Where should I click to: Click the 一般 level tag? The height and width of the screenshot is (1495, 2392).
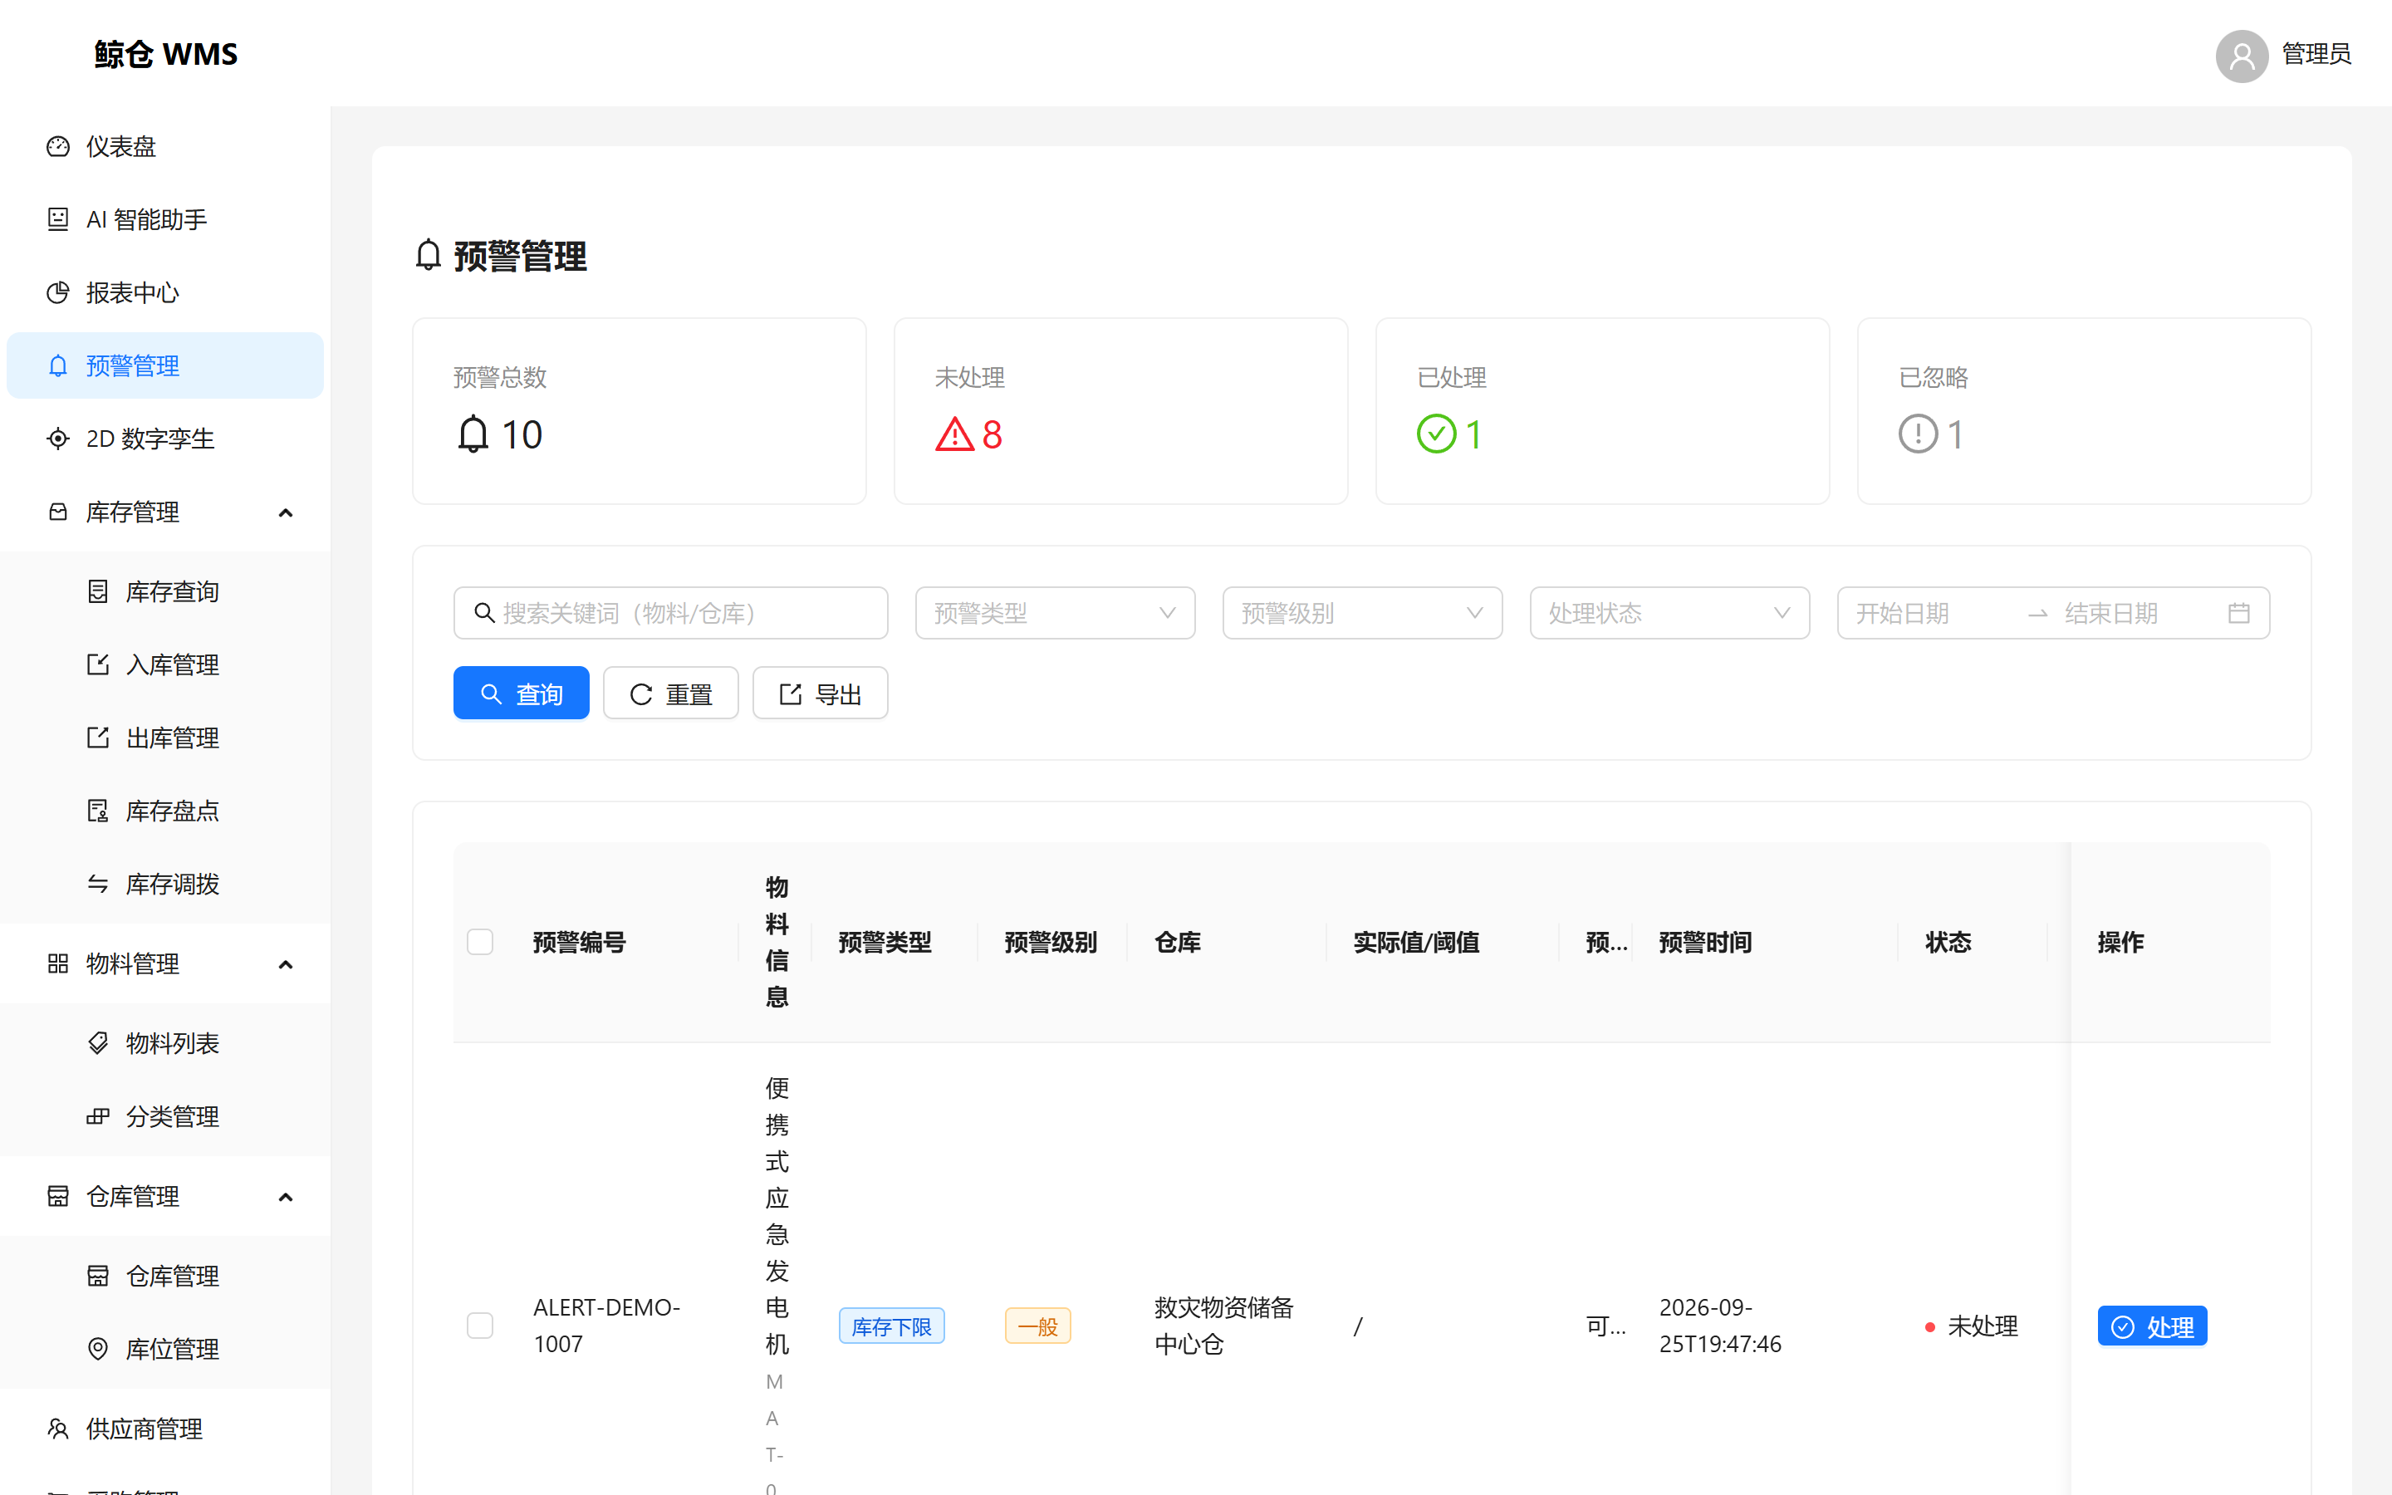1038,1326
